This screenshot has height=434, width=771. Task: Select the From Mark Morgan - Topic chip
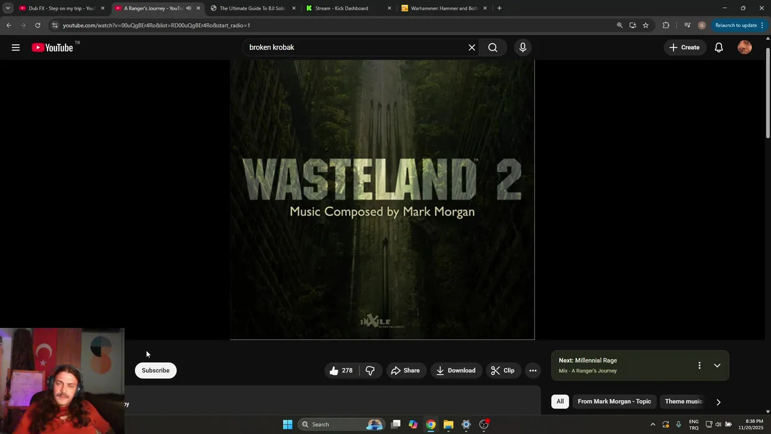point(614,401)
